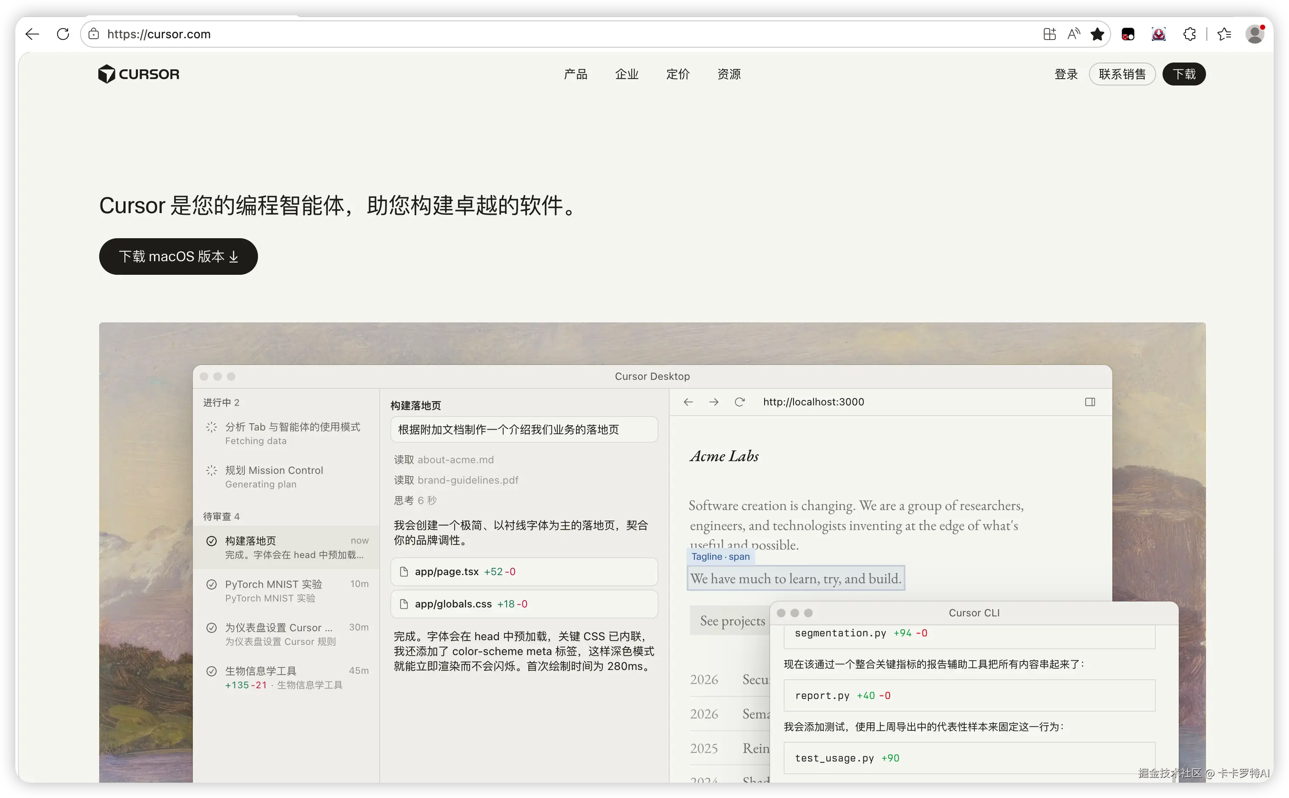Viewport: 1289px width, 798px height.
Task: View site information lock icon
Action: 94,34
